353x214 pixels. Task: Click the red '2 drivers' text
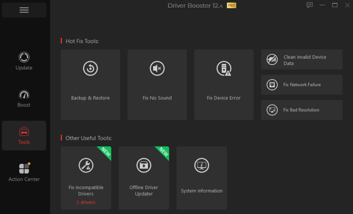(86, 202)
